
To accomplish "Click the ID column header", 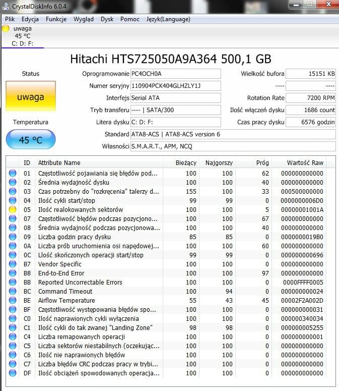I will [x=27, y=163].
